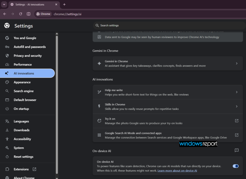Click the Default browser window icon
The height and width of the screenshot is (179, 246).
pos(7,100)
